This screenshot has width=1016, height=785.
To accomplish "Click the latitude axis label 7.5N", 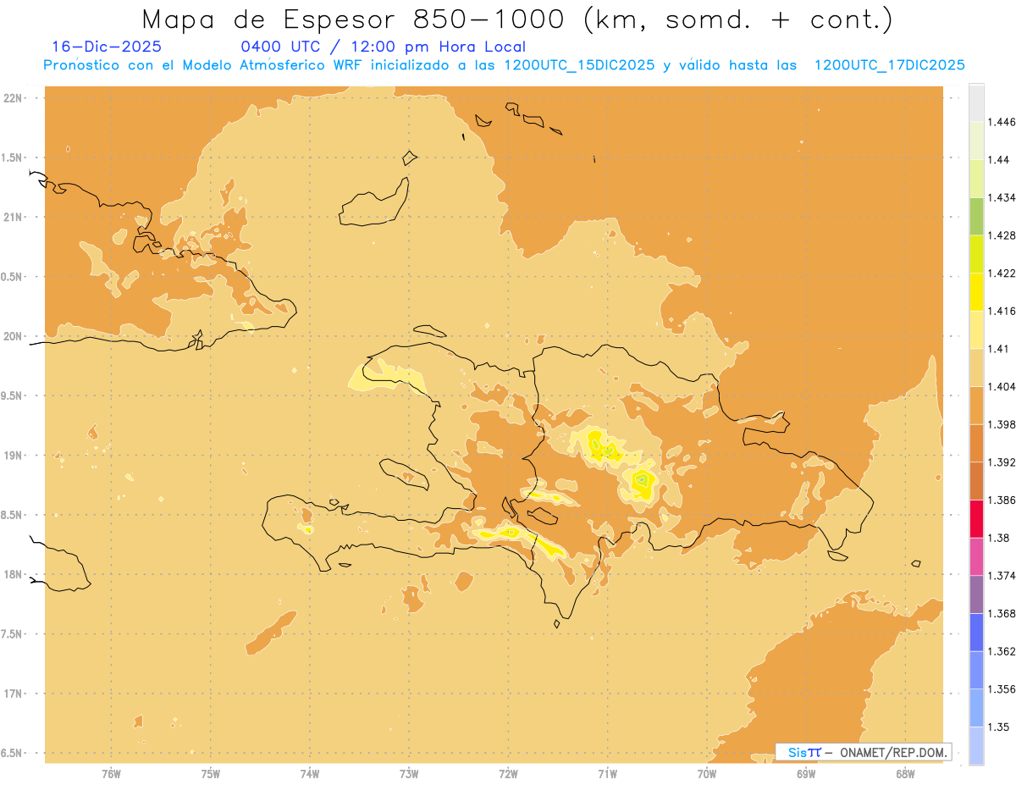I will (x=13, y=634).
